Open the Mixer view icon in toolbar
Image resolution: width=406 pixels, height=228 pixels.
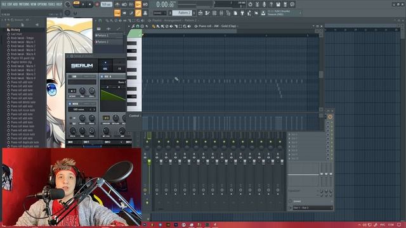click(221, 13)
